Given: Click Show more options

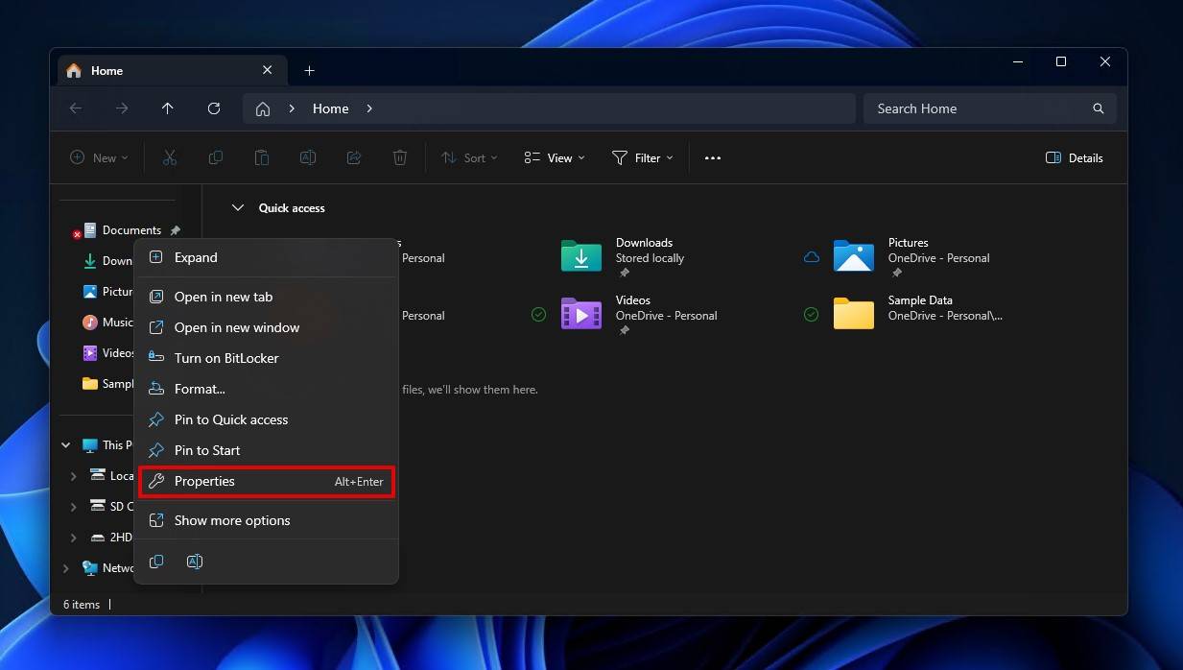Looking at the screenshot, I should (x=232, y=520).
